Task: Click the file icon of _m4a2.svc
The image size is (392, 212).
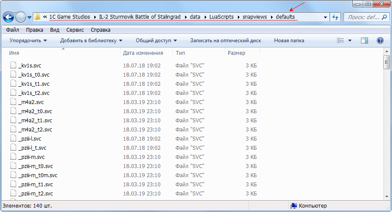Action: click(x=14, y=102)
